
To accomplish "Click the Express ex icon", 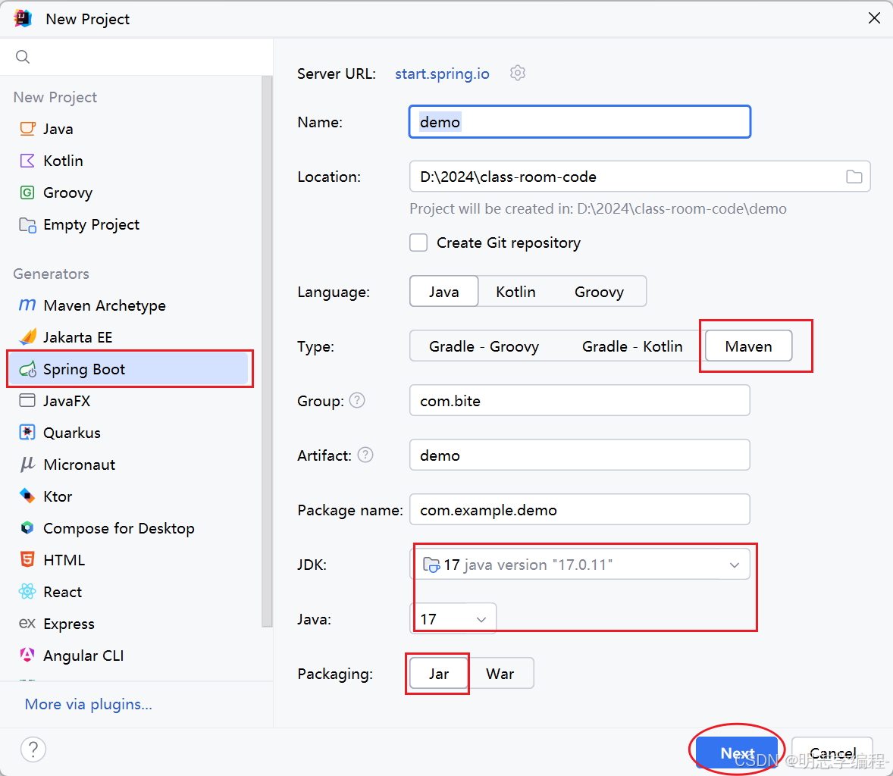I will 27,624.
